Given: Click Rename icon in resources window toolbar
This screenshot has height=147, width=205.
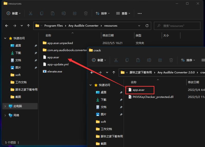Looking at the screenshot, I should tap(64, 13).
